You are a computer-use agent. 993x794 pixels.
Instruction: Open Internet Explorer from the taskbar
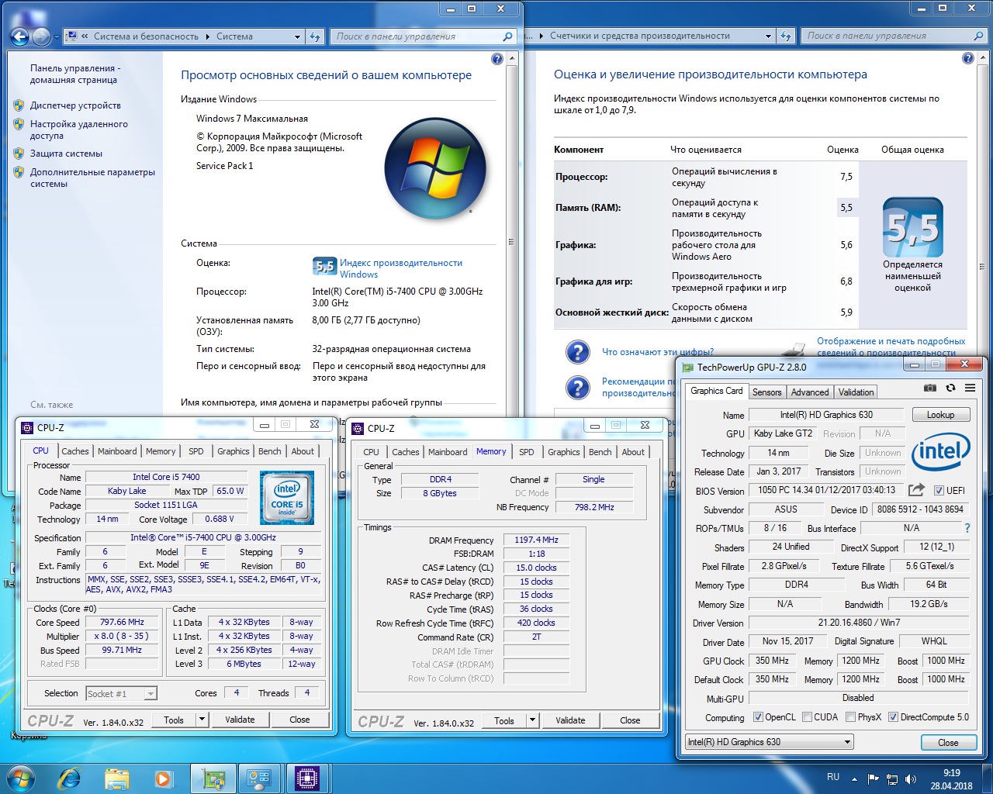click(70, 778)
